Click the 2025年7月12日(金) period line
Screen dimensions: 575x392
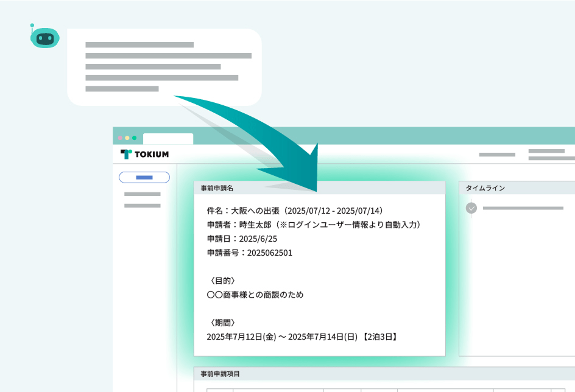point(303,337)
